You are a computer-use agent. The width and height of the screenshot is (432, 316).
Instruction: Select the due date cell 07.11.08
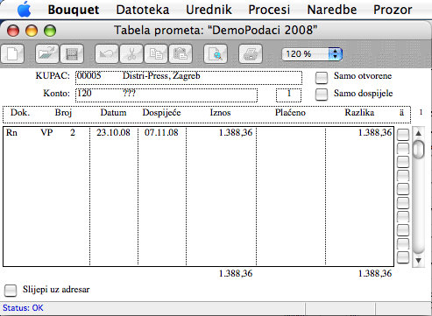pyautogui.click(x=161, y=133)
